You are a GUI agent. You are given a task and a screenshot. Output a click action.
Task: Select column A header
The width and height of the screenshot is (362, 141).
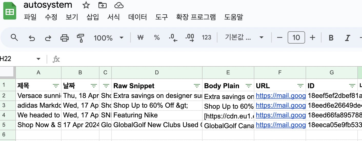pos(38,73)
